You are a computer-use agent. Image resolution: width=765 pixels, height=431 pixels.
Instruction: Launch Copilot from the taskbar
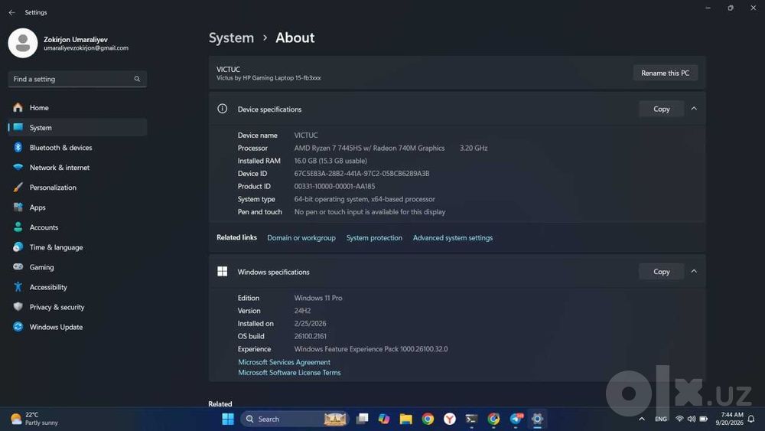[384, 419]
